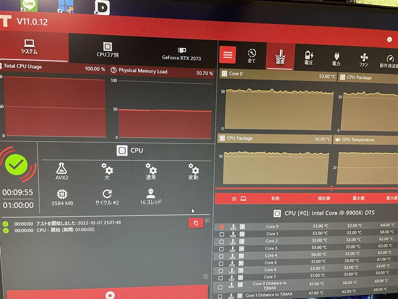Select the 通常 mode option
The width and height of the screenshot is (398, 299).
(x=151, y=172)
